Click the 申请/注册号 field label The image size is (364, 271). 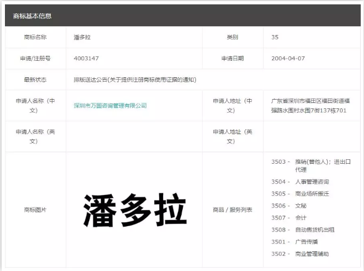36,58
